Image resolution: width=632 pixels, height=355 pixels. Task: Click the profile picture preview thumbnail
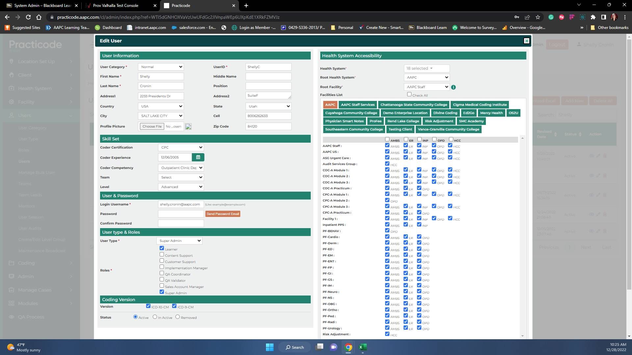188,127
